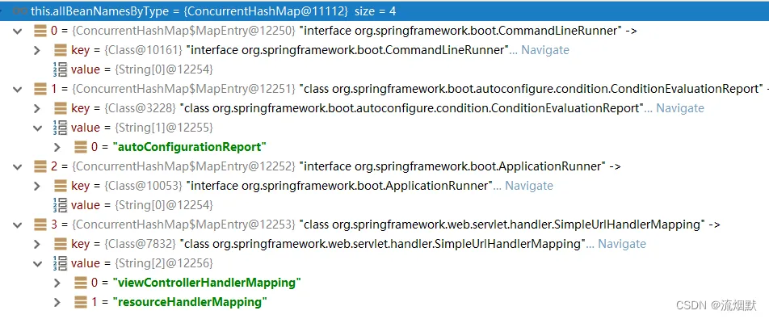This screenshot has width=769, height=319.
Task: Navigate to the CommandLineRunner interface class
Action: pos(545,50)
